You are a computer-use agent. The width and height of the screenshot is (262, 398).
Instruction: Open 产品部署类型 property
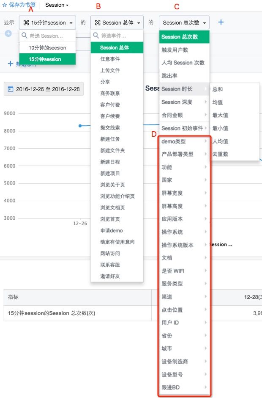click(184, 154)
